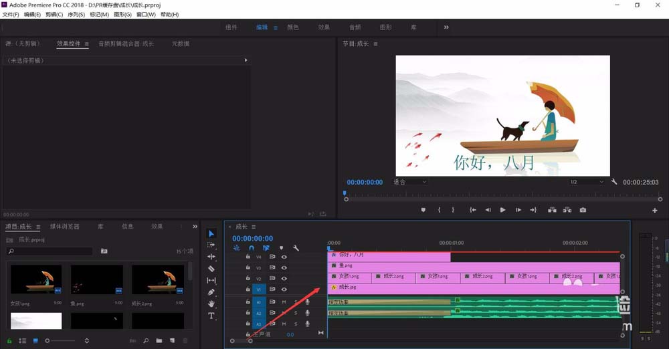Open the 项目:成长 panel menu
This screenshot has height=349, width=669.
(x=38, y=227)
